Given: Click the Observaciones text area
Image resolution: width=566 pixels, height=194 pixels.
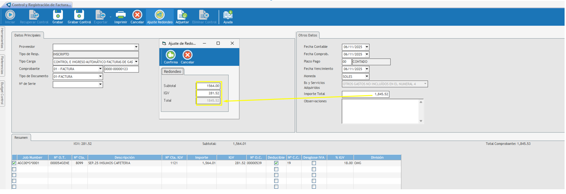Looking at the screenshot, I should (x=380, y=111).
